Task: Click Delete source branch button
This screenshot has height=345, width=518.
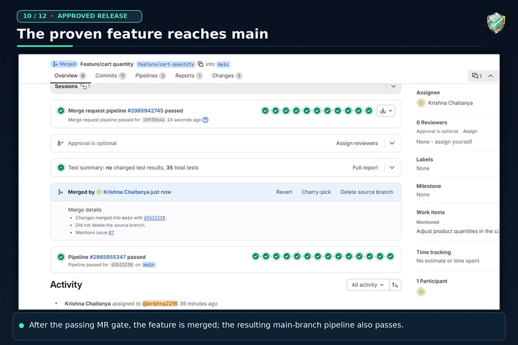Action: (x=367, y=192)
